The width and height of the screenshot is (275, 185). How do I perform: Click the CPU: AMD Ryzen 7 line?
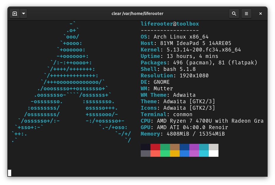[202, 121]
